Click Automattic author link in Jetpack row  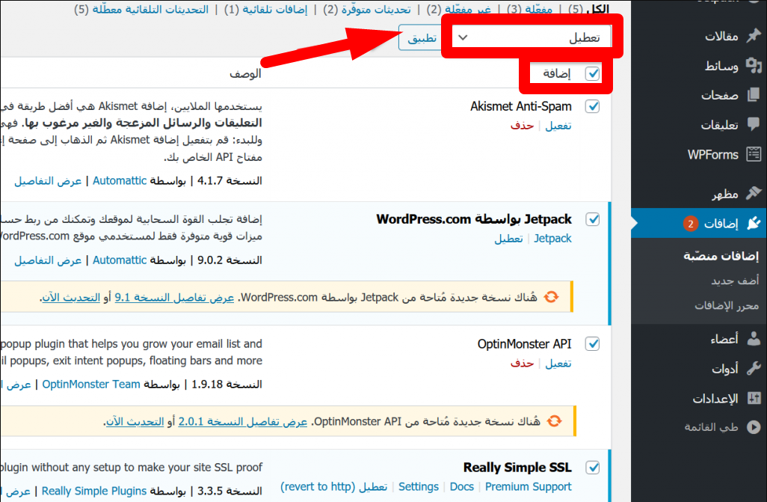pyautogui.click(x=120, y=260)
